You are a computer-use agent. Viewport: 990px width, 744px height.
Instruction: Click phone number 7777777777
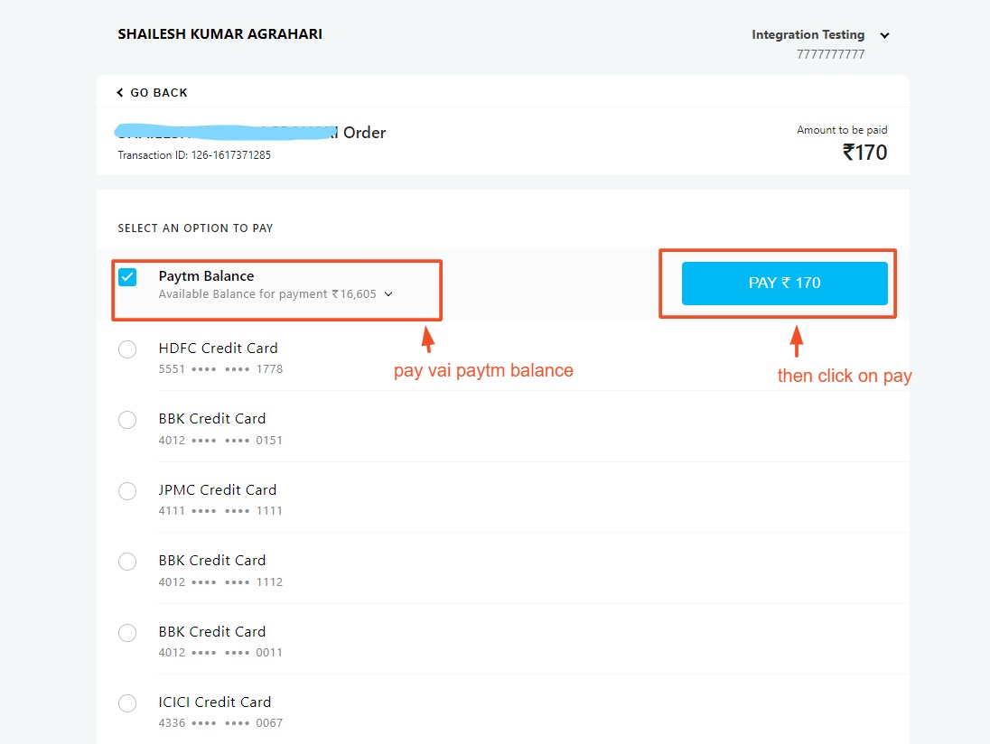pyautogui.click(x=830, y=54)
